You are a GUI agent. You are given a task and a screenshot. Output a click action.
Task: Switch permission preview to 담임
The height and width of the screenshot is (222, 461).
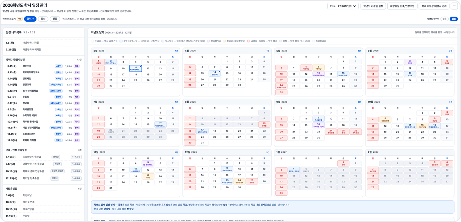[x=43, y=19]
